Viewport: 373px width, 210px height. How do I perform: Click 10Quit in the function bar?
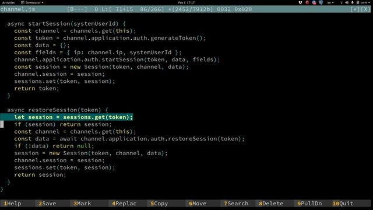[x=343, y=204]
